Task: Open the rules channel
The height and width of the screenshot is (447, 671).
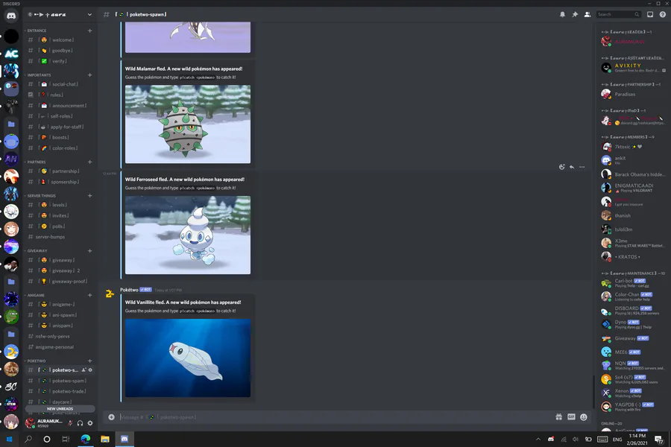Action: coord(60,95)
